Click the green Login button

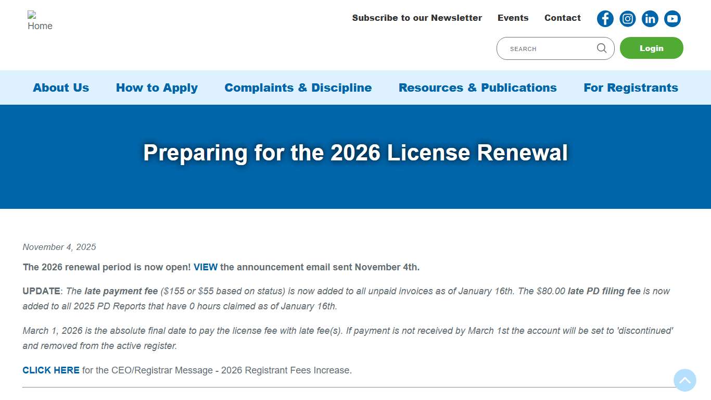click(x=651, y=48)
